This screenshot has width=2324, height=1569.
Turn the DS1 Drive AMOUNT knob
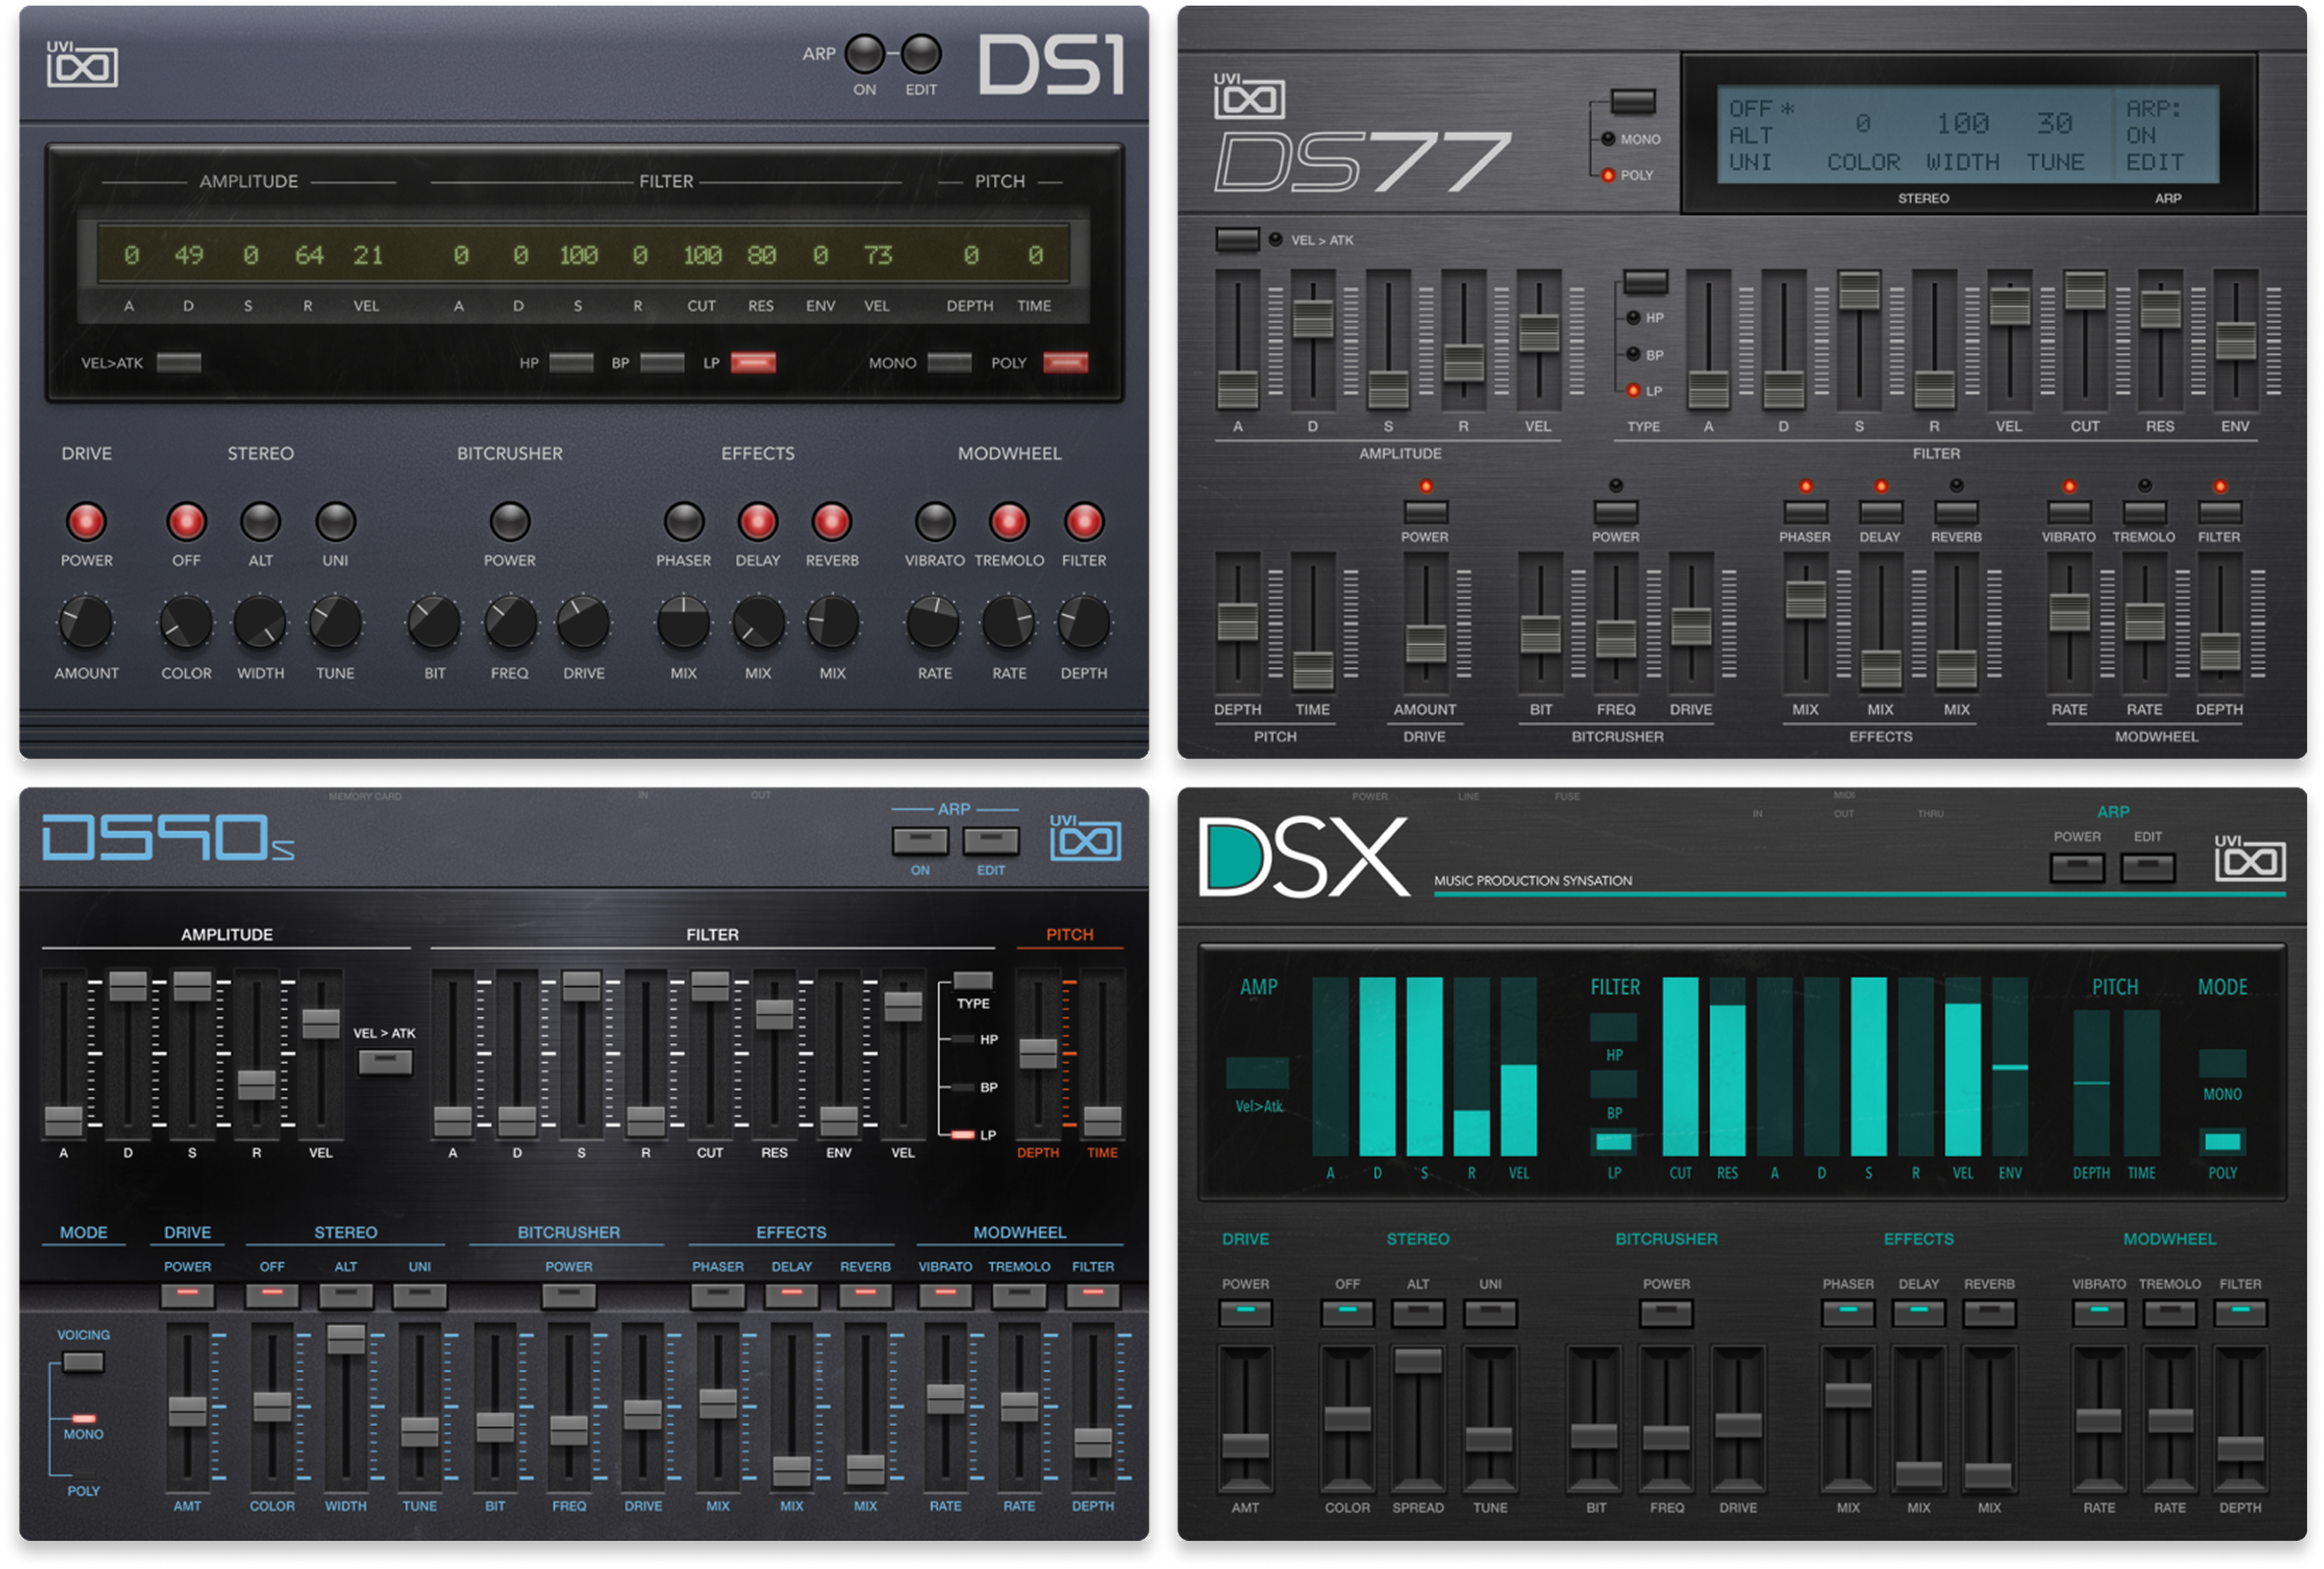click(86, 622)
